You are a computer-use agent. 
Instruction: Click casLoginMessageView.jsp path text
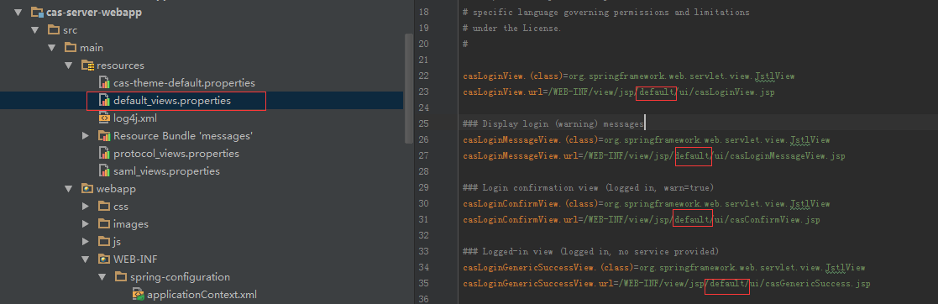point(785,156)
